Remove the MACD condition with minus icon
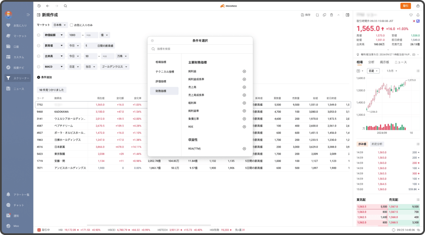425x235 pixels. (x=39, y=67)
